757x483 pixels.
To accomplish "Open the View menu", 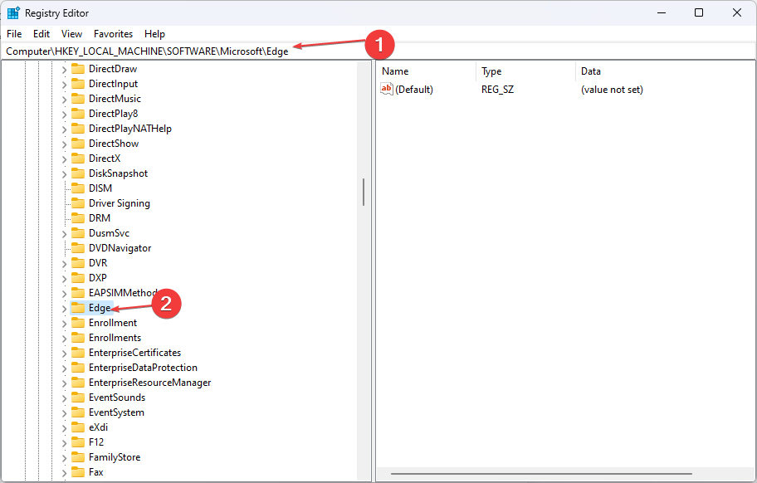I will (x=71, y=34).
